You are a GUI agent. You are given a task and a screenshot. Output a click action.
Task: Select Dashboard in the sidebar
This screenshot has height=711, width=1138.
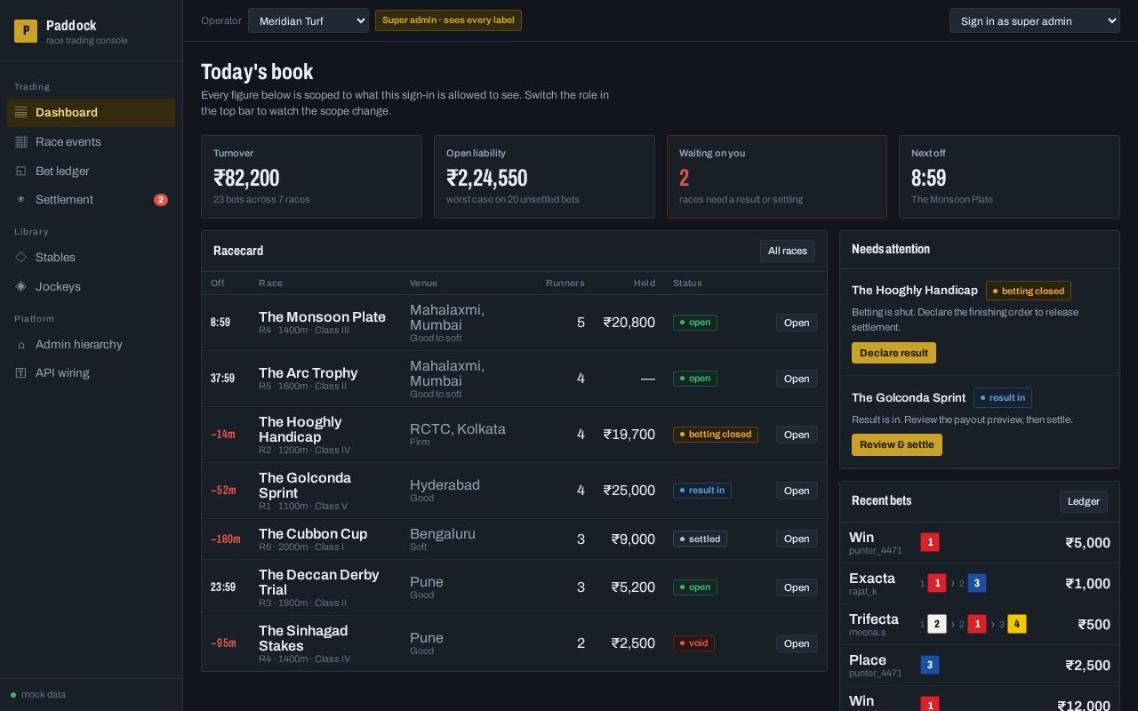91,112
